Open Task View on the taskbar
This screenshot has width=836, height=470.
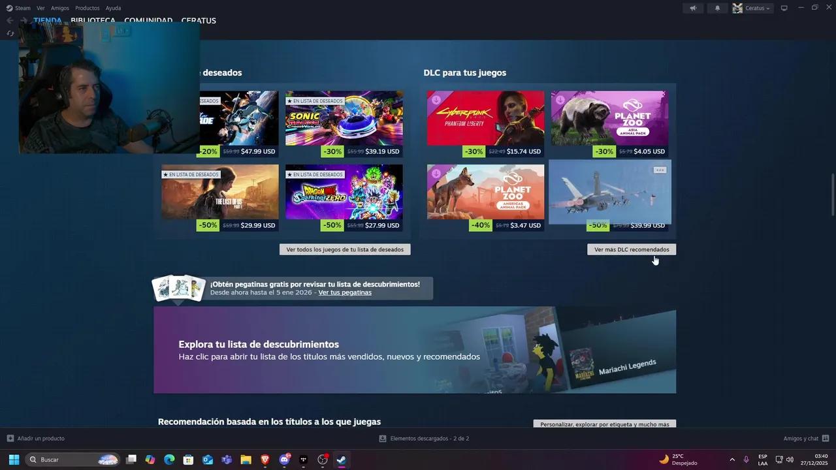pyautogui.click(x=131, y=460)
